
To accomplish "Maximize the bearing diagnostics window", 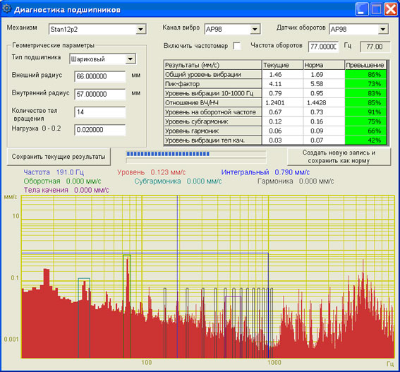I will coord(376,9).
